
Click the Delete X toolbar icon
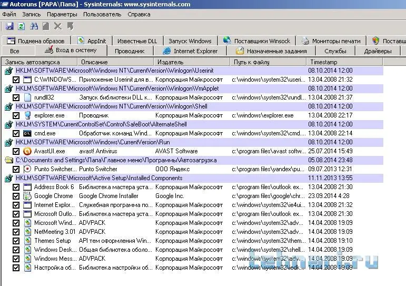(x=58, y=26)
